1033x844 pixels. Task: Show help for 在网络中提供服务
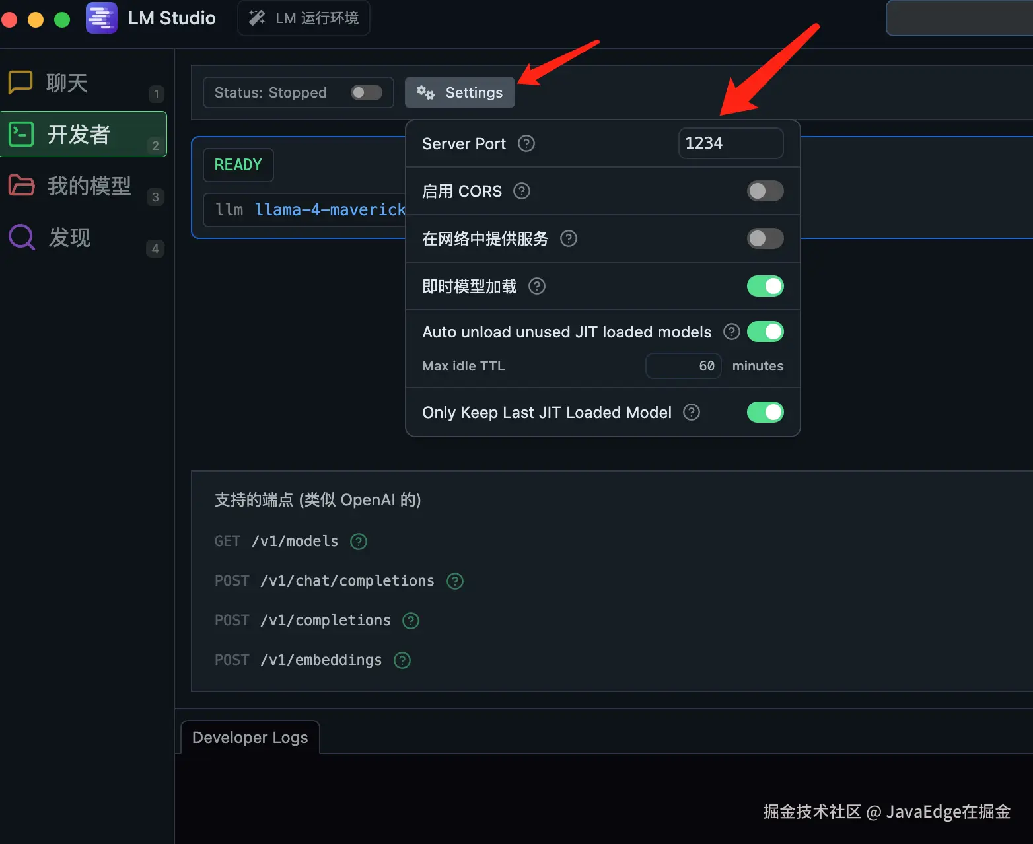[569, 238]
